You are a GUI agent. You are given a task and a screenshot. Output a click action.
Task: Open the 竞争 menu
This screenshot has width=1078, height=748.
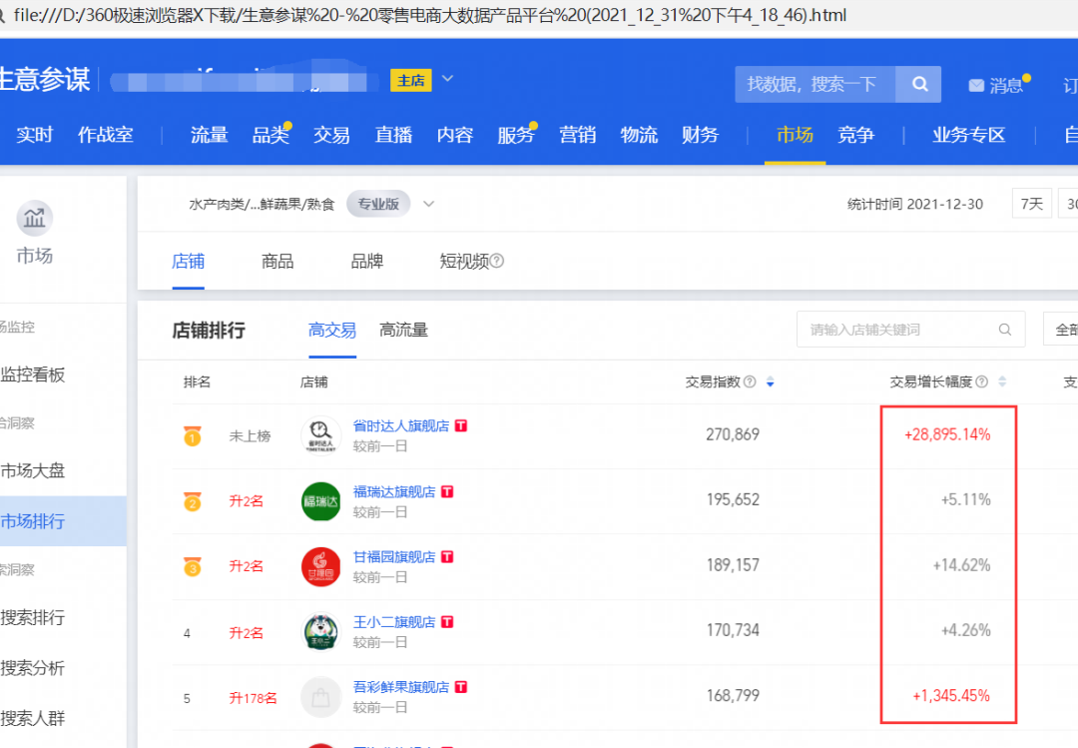(x=856, y=135)
